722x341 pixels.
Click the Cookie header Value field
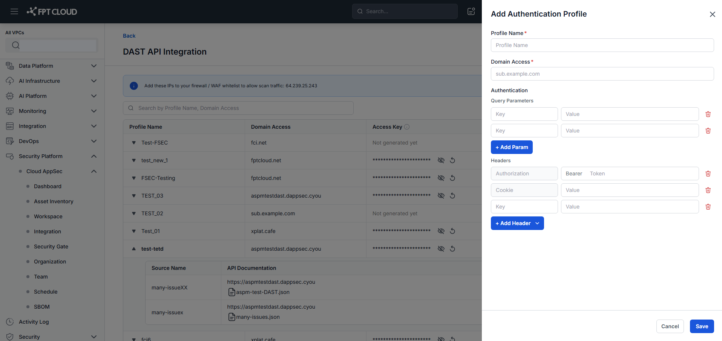point(630,190)
